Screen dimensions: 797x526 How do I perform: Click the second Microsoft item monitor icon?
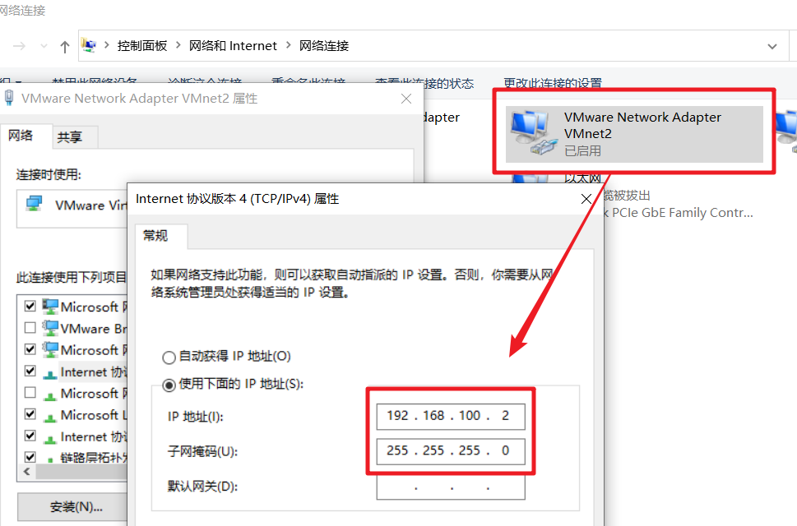click(x=50, y=349)
